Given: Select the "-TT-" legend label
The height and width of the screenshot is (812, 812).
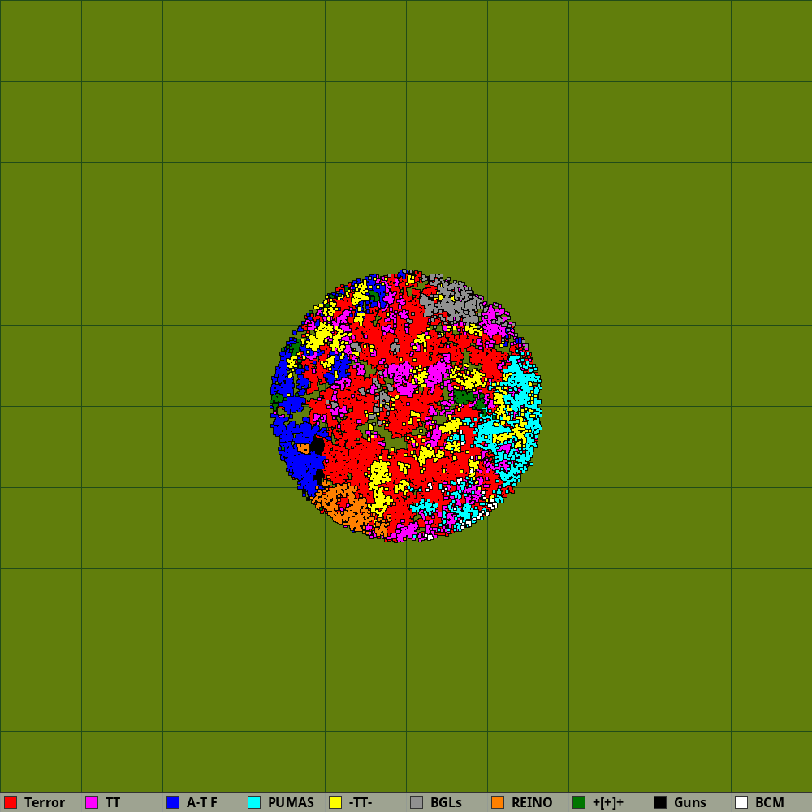Looking at the screenshot, I should click(361, 803).
